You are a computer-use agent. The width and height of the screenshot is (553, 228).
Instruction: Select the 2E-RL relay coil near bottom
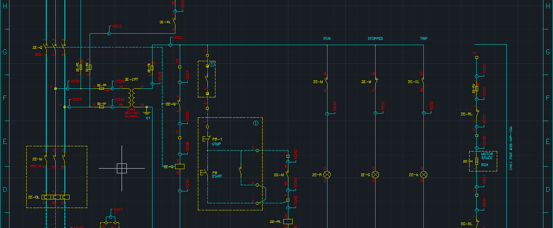(x=287, y=221)
